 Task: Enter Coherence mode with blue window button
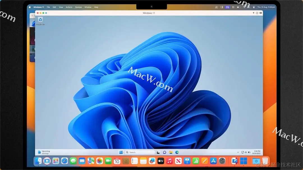46,13
